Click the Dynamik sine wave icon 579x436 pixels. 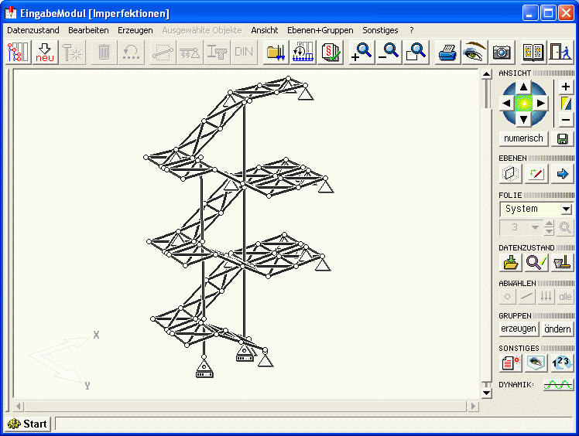(557, 384)
